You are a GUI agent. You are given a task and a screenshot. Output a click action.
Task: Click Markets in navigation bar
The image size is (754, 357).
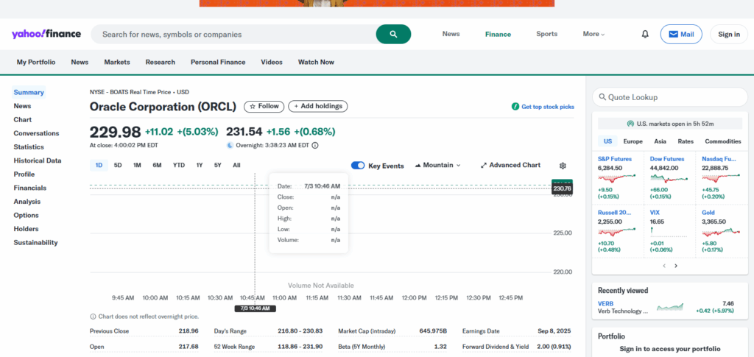[x=117, y=62]
